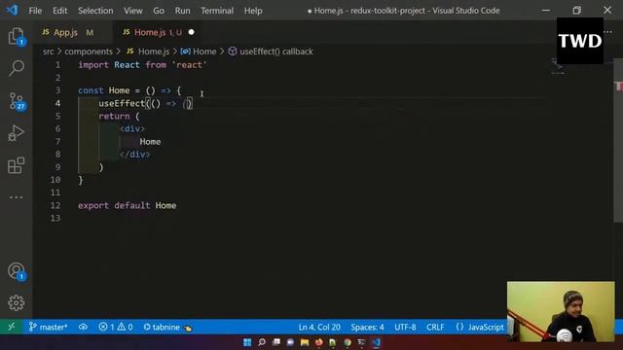
Task: Click the tabnine status bar item
Action: pos(167,327)
